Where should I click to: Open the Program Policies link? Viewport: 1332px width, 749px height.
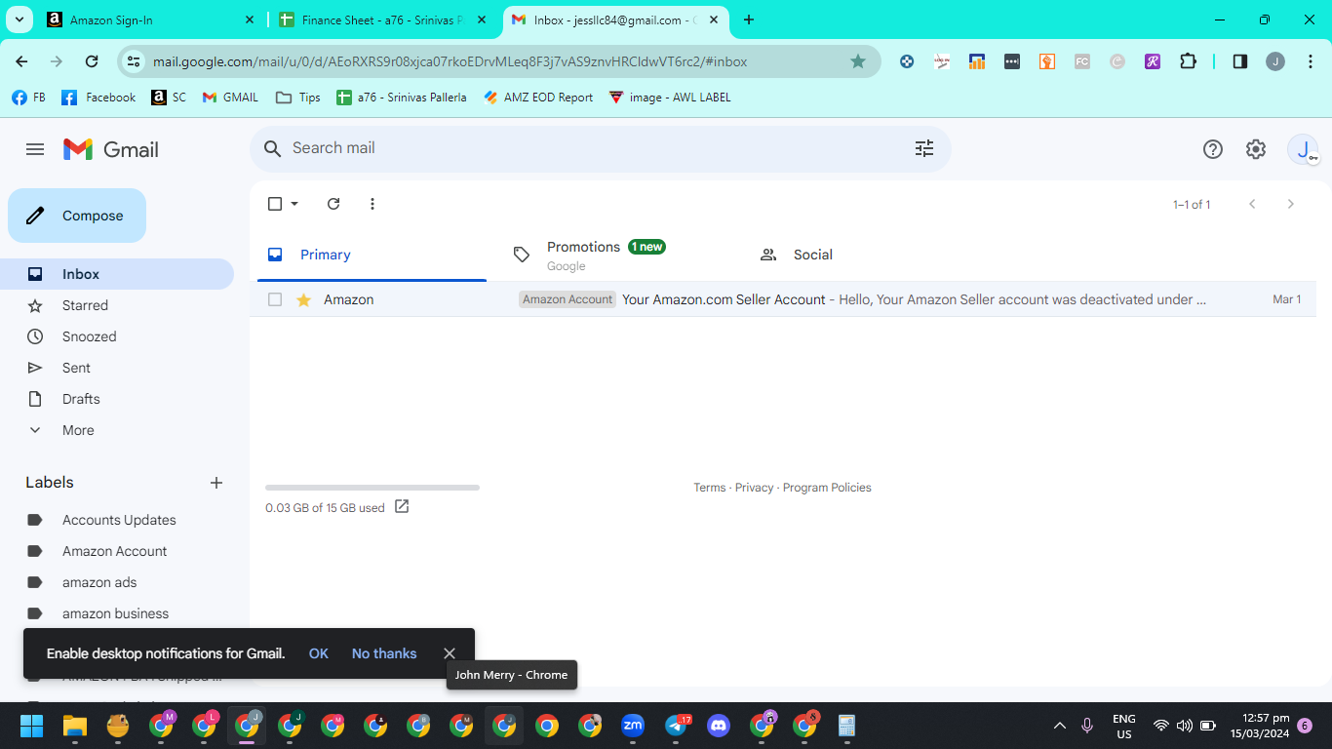pyautogui.click(x=827, y=488)
